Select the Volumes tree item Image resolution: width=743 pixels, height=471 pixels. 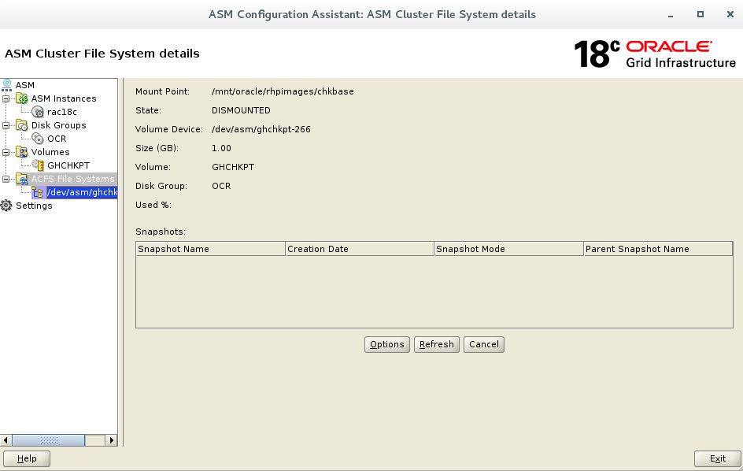50,152
